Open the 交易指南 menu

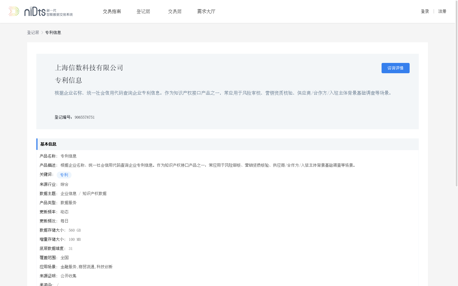[x=112, y=11]
